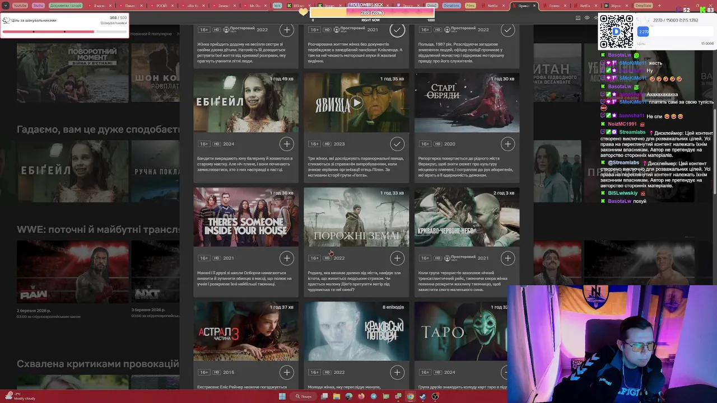Open Поворотний момент thumbnail in background
Image resolution: width=717 pixels, height=403 pixels.
tap(72, 73)
